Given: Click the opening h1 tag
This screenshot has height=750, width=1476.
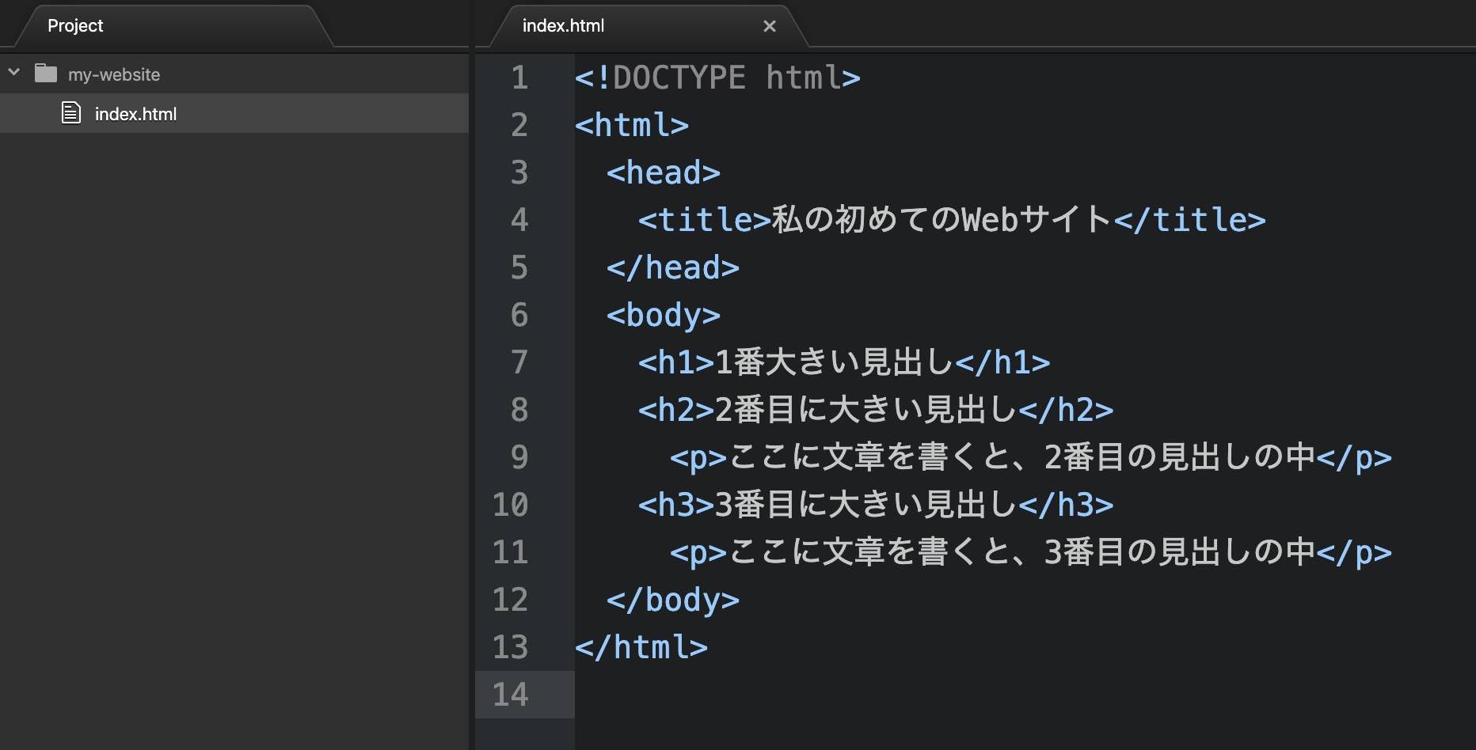Looking at the screenshot, I should point(676,362).
